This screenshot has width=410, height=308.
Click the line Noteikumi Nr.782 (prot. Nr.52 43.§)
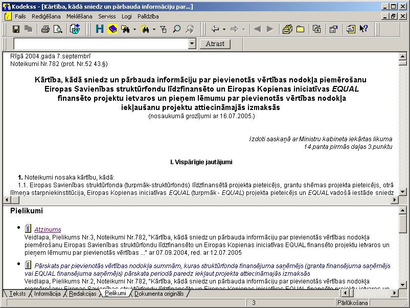(59, 64)
